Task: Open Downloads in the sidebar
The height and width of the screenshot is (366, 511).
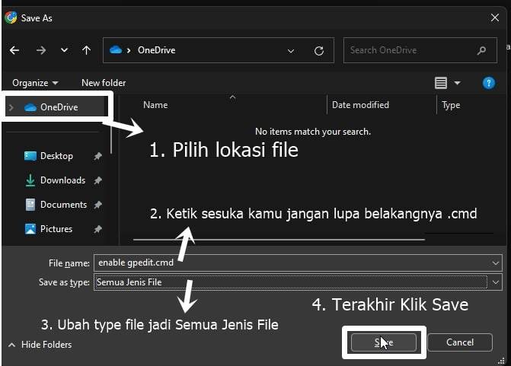Action: click(56, 180)
